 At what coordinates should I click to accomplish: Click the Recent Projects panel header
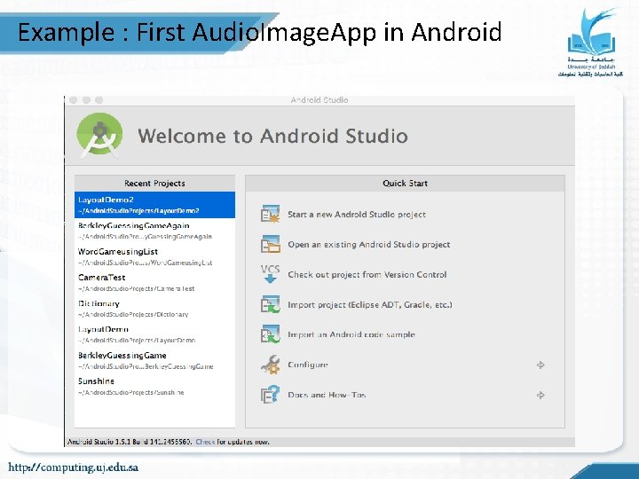(x=154, y=184)
